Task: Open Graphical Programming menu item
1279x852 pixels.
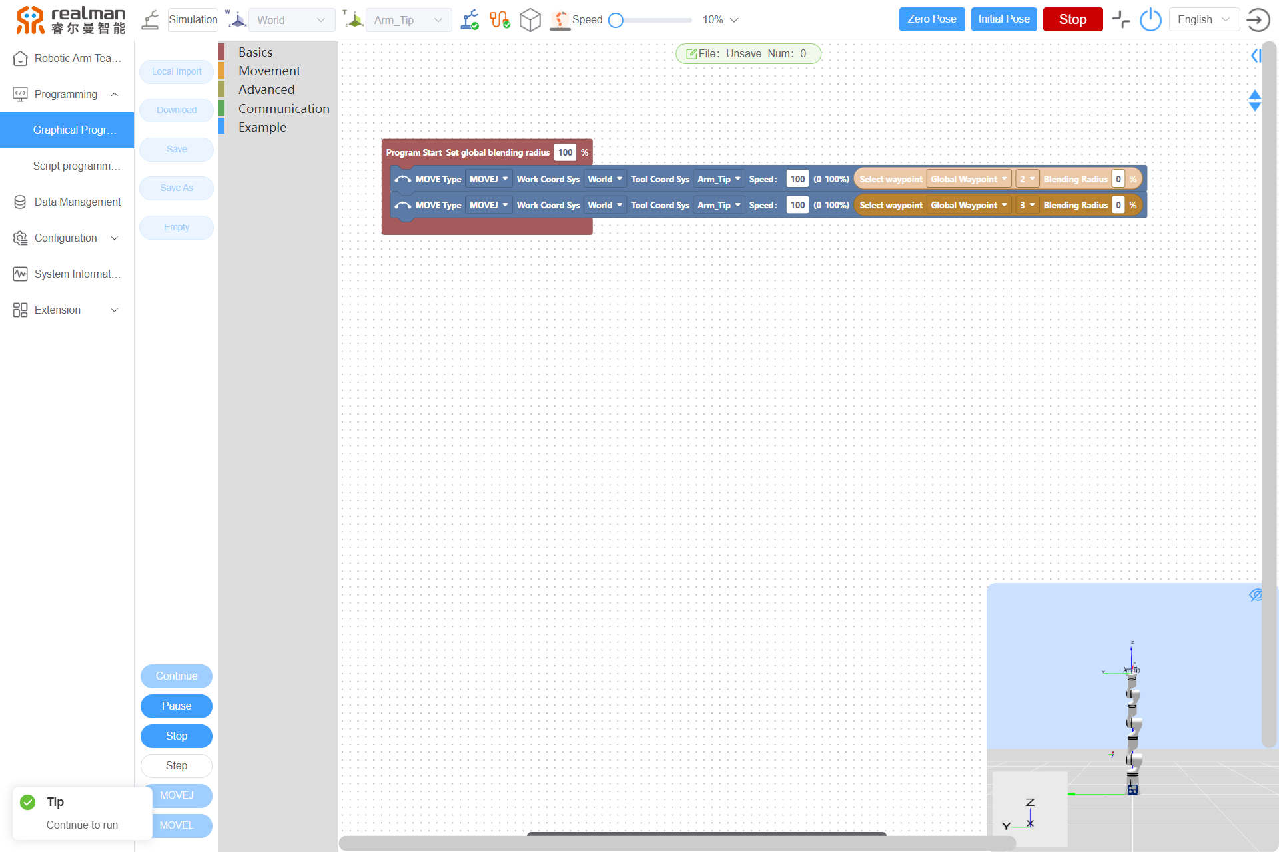Action: pyautogui.click(x=73, y=129)
